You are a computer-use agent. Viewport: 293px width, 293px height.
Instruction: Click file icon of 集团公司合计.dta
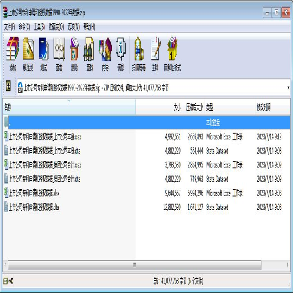[6, 179]
